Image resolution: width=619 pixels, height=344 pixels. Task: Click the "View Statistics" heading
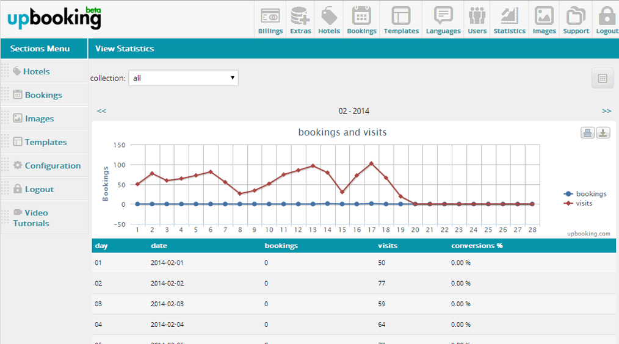pos(125,49)
